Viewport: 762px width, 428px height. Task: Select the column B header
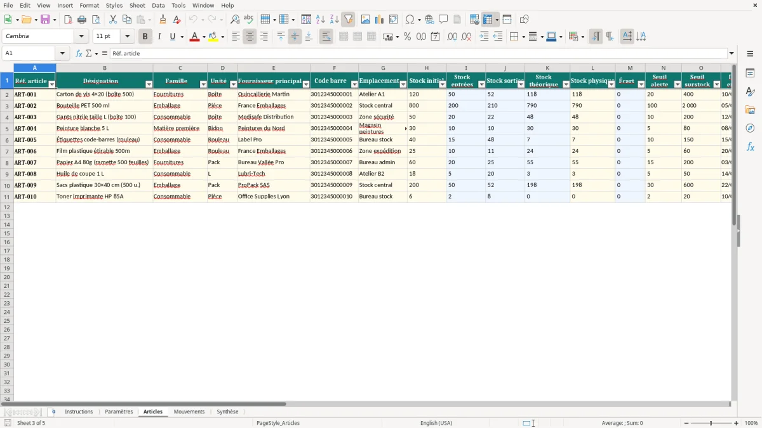click(104, 68)
